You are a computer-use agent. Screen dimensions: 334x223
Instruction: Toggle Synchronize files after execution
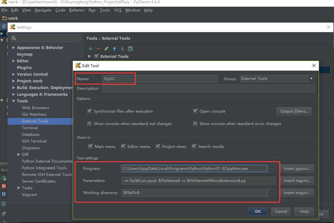click(x=90, y=111)
